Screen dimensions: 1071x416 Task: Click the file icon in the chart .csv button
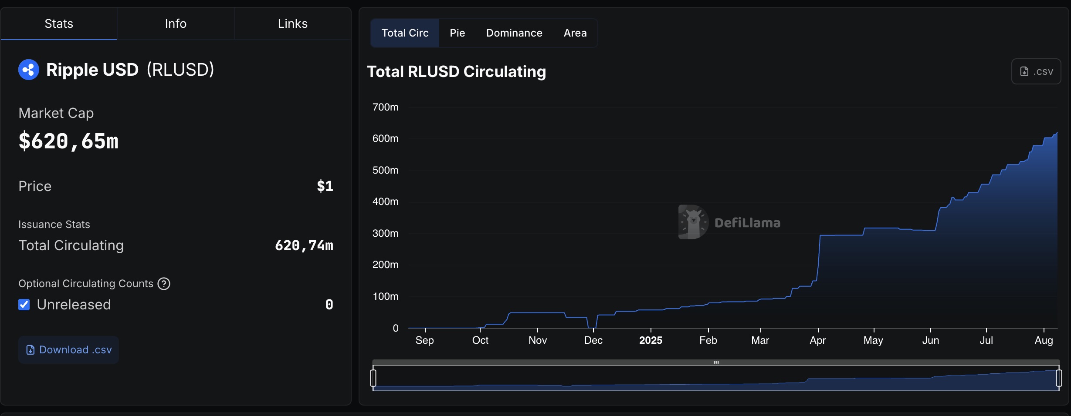click(1024, 71)
